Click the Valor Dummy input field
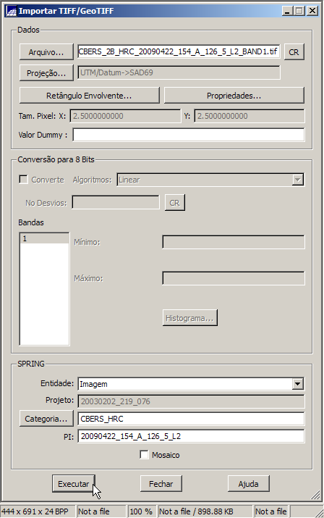This screenshot has height=518, width=324. (x=188, y=135)
